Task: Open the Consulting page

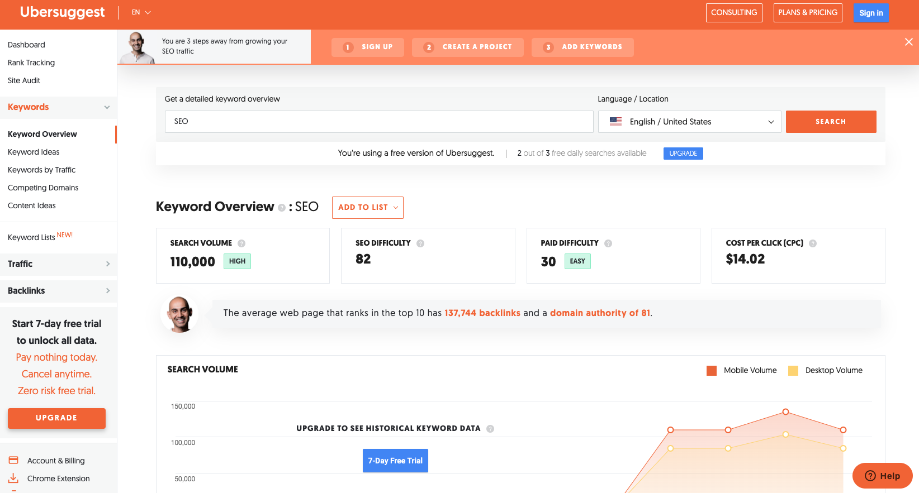Action: tap(734, 13)
